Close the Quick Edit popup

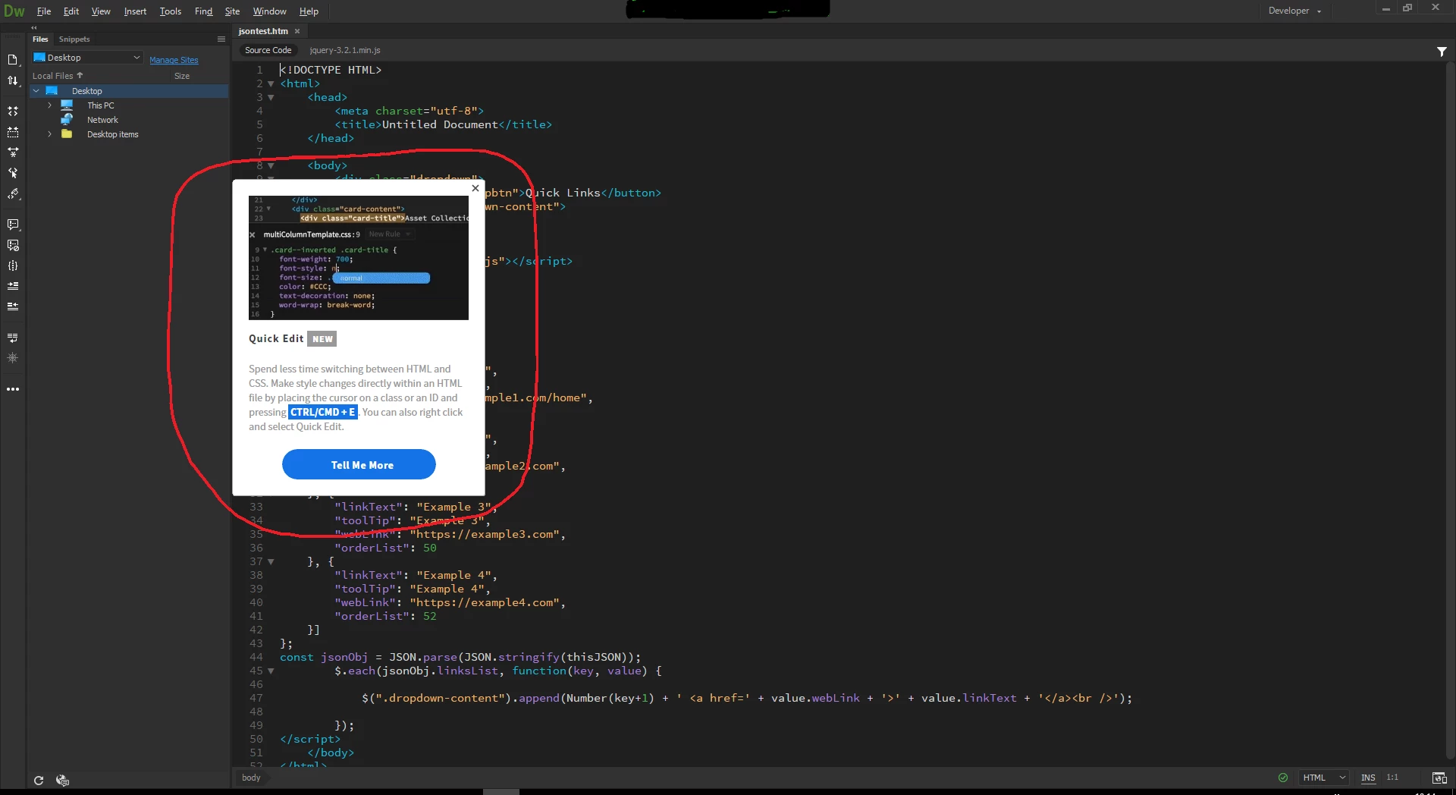(x=475, y=188)
